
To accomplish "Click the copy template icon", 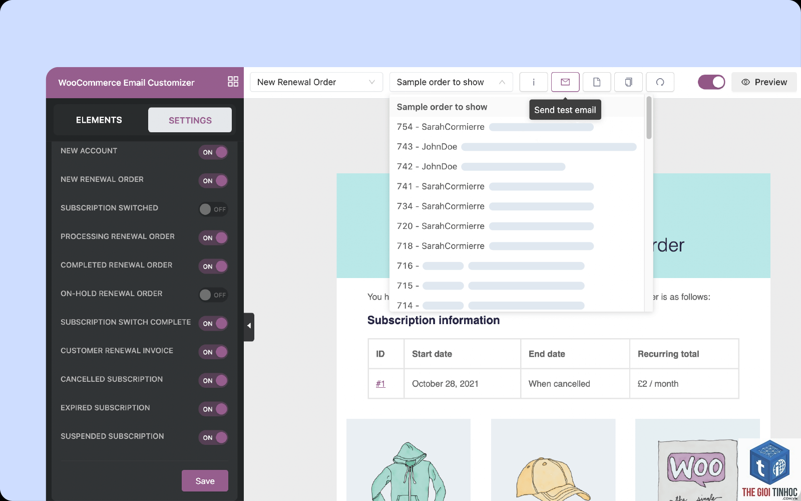I will pos(628,82).
